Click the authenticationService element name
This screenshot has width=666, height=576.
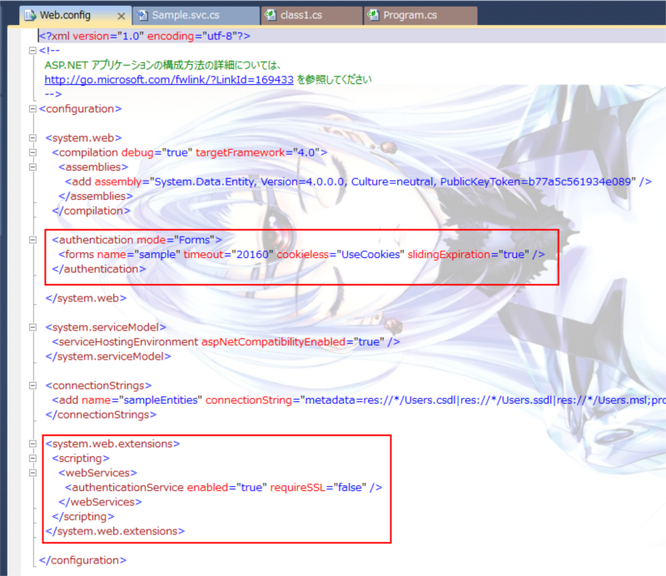coord(127,487)
